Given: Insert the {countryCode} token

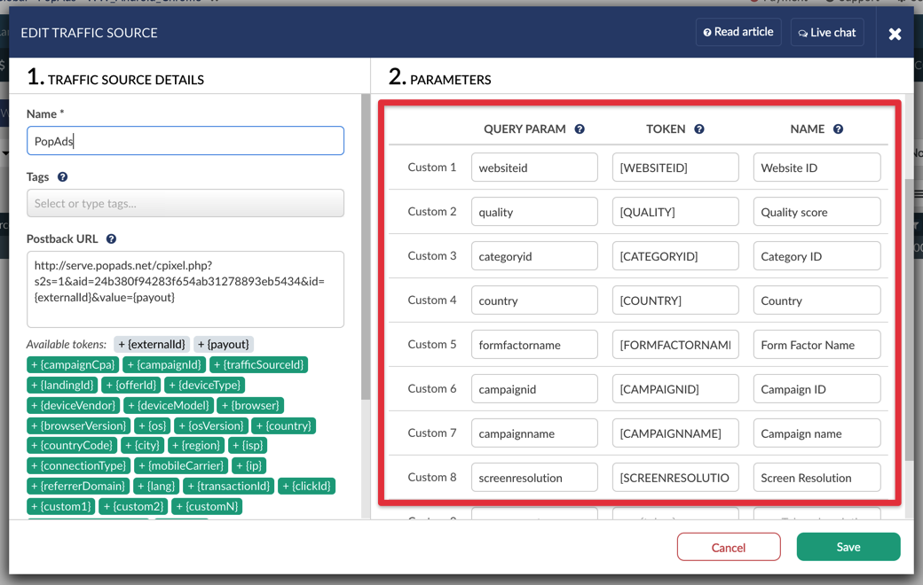Looking at the screenshot, I should click(x=72, y=446).
